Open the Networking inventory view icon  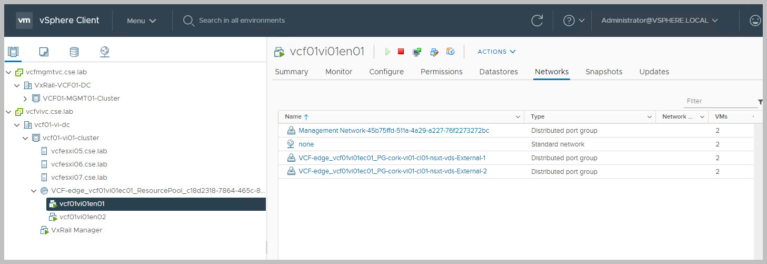pos(105,52)
